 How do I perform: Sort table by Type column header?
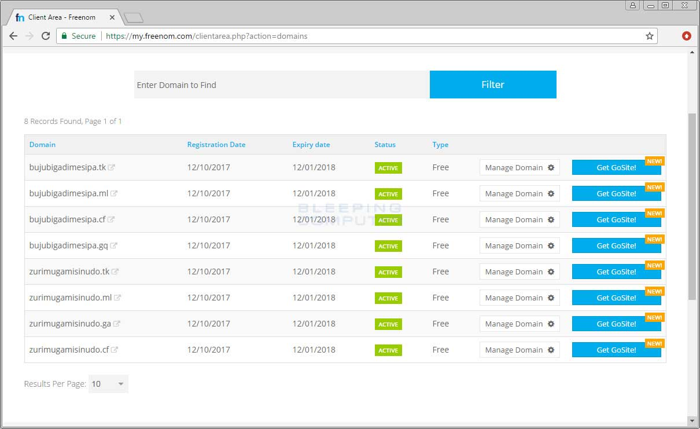tap(440, 145)
